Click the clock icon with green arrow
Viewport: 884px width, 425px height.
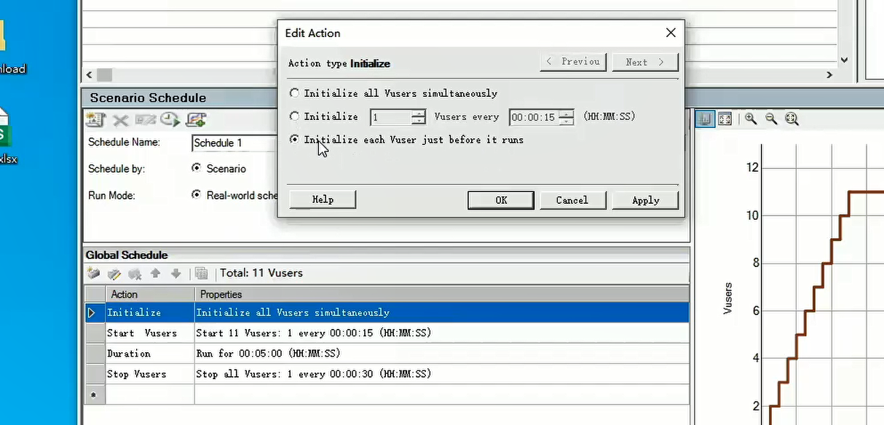tap(170, 120)
